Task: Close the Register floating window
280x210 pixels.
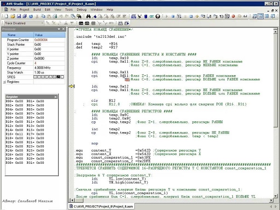Action: (x=55, y=97)
